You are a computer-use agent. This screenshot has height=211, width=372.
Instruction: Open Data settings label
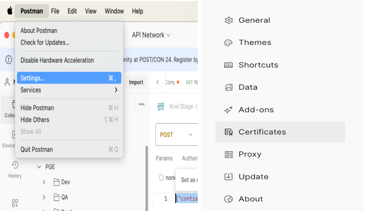coord(248,87)
